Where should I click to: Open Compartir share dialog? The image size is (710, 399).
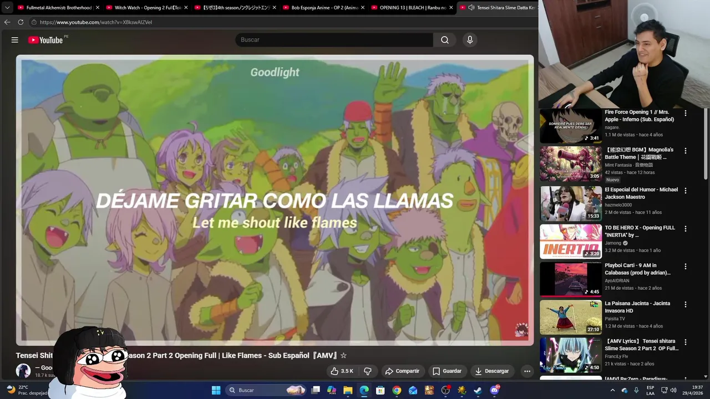tap(402, 371)
